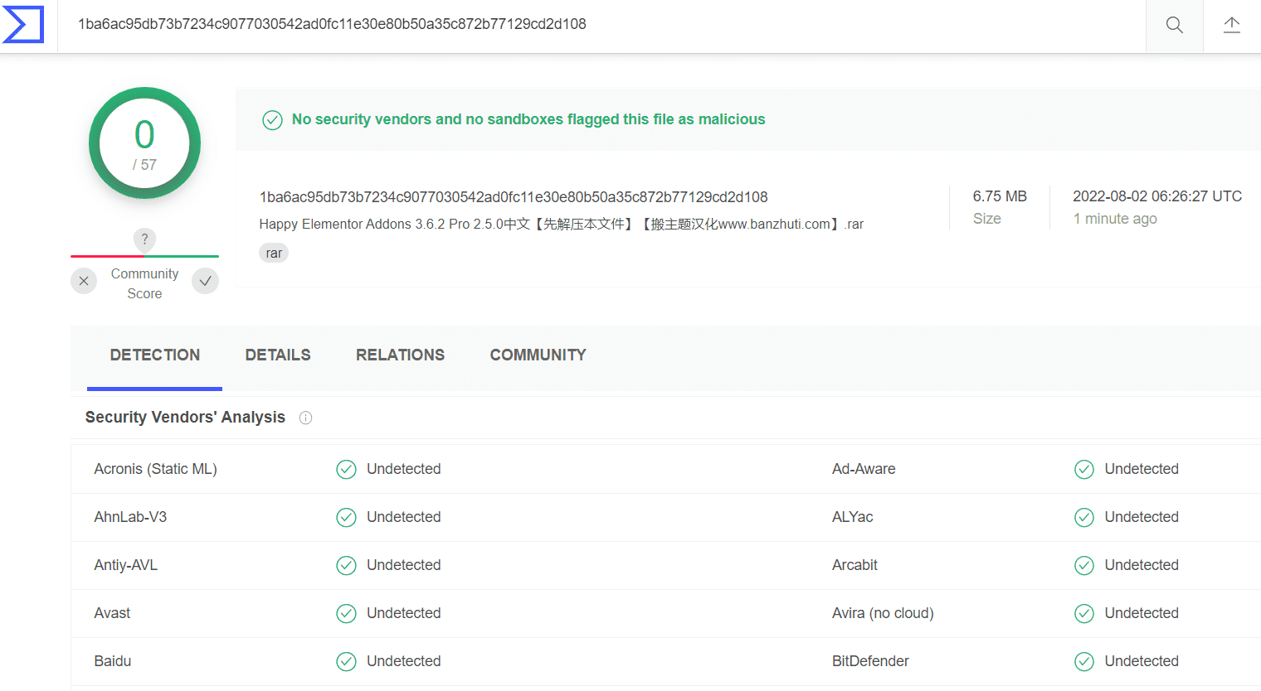
Task: Click the Undetected result text for Ad-Aware
Action: [x=1142, y=469]
